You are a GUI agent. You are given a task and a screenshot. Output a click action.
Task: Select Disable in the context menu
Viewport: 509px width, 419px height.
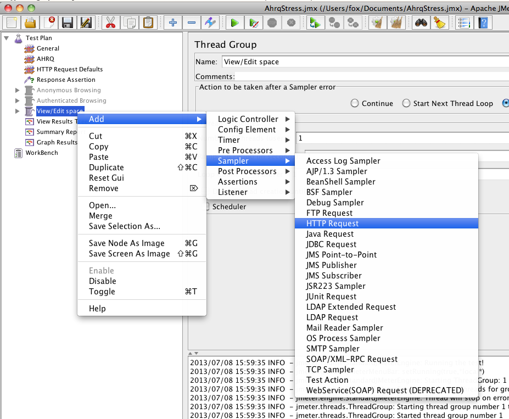click(142, 281)
